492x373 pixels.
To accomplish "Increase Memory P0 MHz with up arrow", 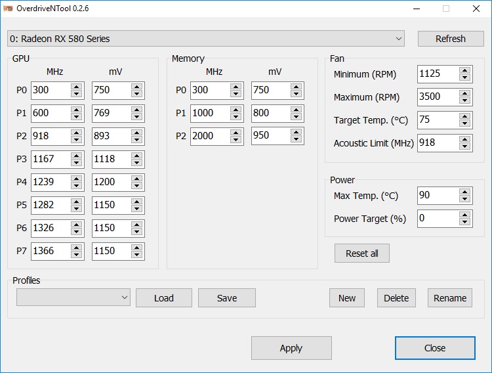I will [236, 87].
